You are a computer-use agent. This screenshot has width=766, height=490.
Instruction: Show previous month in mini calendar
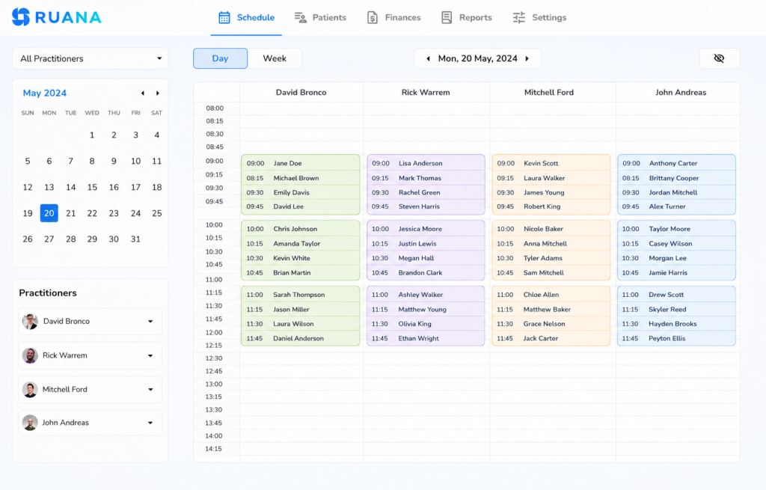143,93
